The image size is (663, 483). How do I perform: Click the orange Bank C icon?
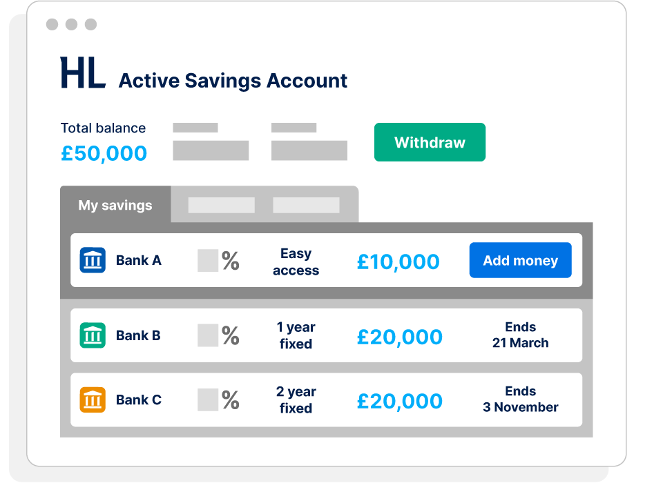[93, 400]
